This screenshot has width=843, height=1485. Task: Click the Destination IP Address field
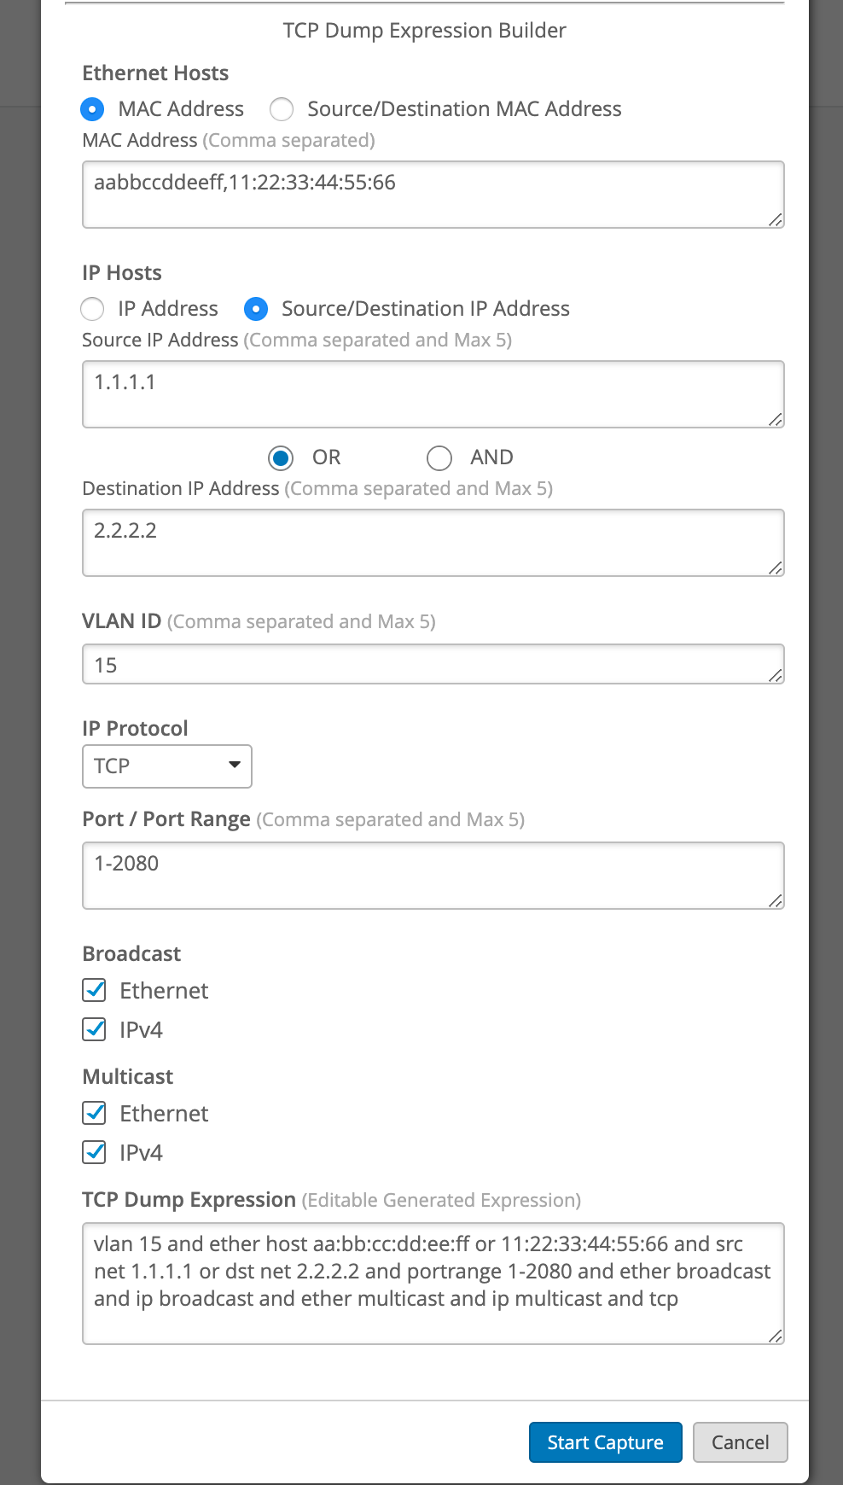pos(433,543)
